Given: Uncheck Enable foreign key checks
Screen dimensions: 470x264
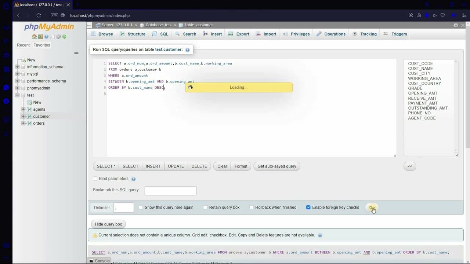Looking at the screenshot, I should 308,208.
